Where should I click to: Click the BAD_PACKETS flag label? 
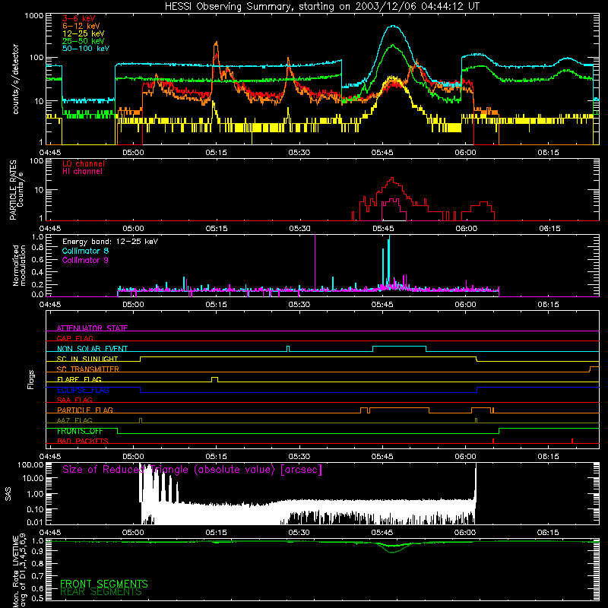click(83, 441)
